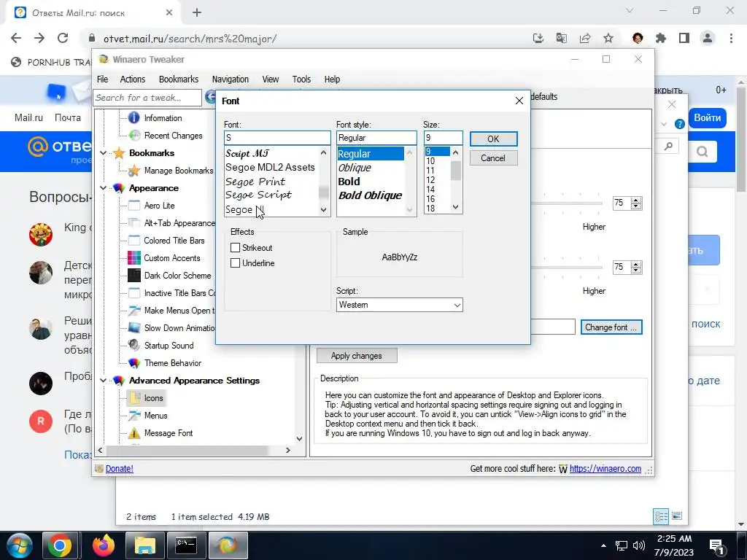The width and height of the screenshot is (747, 560).
Task: Click the Apply changes button
Action: pos(356,356)
